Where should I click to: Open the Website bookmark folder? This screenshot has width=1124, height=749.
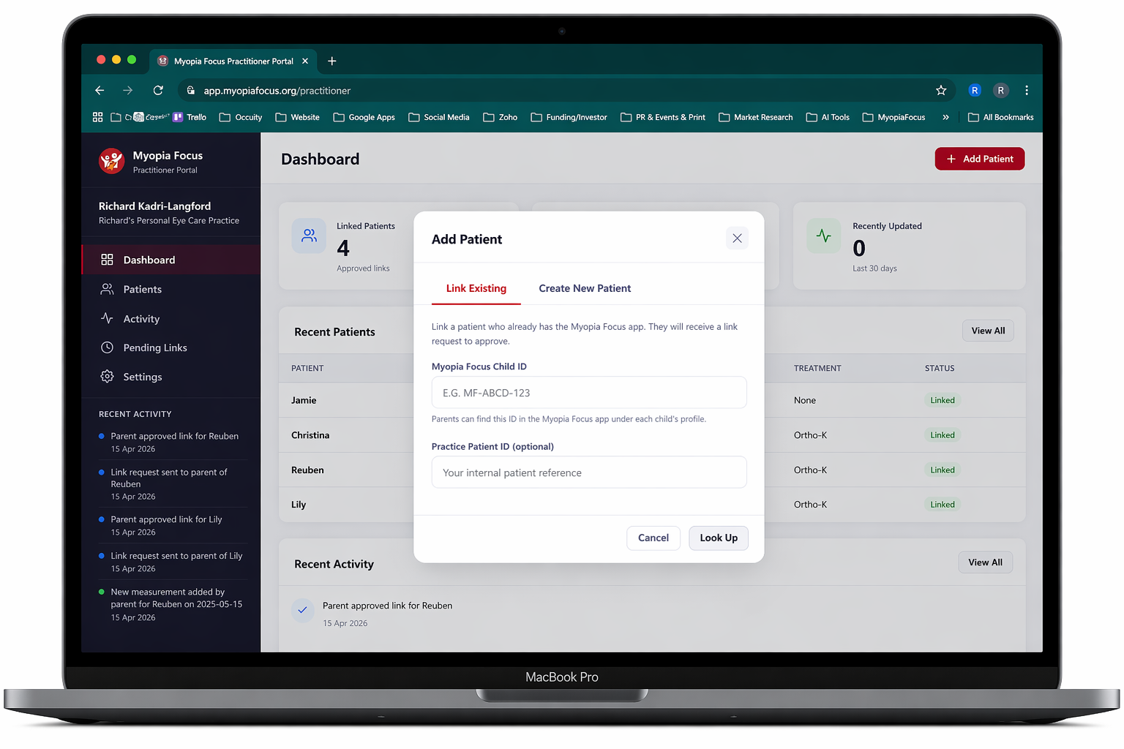click(x=297, y=117)
